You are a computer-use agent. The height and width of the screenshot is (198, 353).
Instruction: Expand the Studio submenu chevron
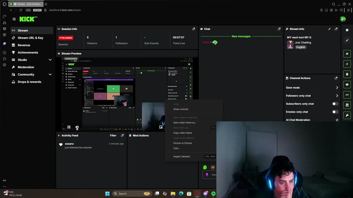pyautogui.click(x=50, y=60)
